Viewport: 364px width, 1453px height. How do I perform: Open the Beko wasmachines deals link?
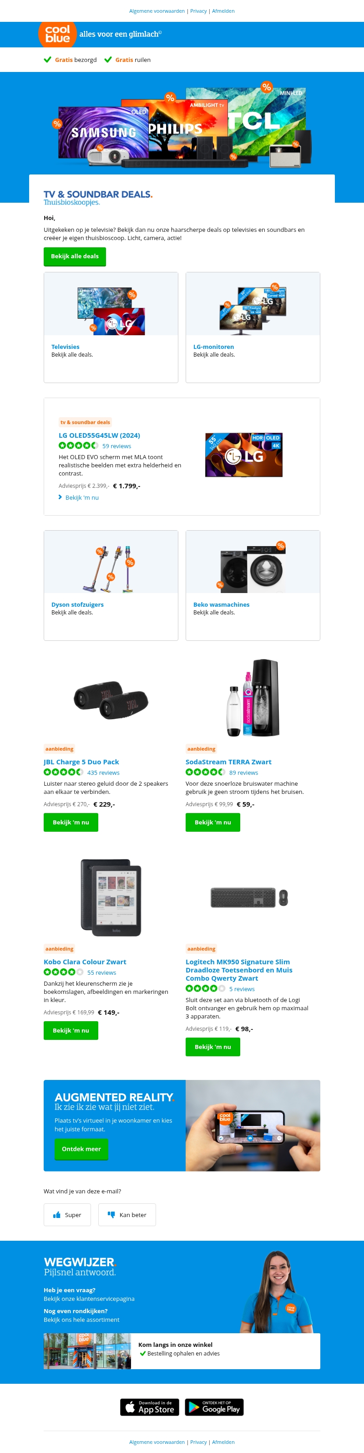[222, 604]
